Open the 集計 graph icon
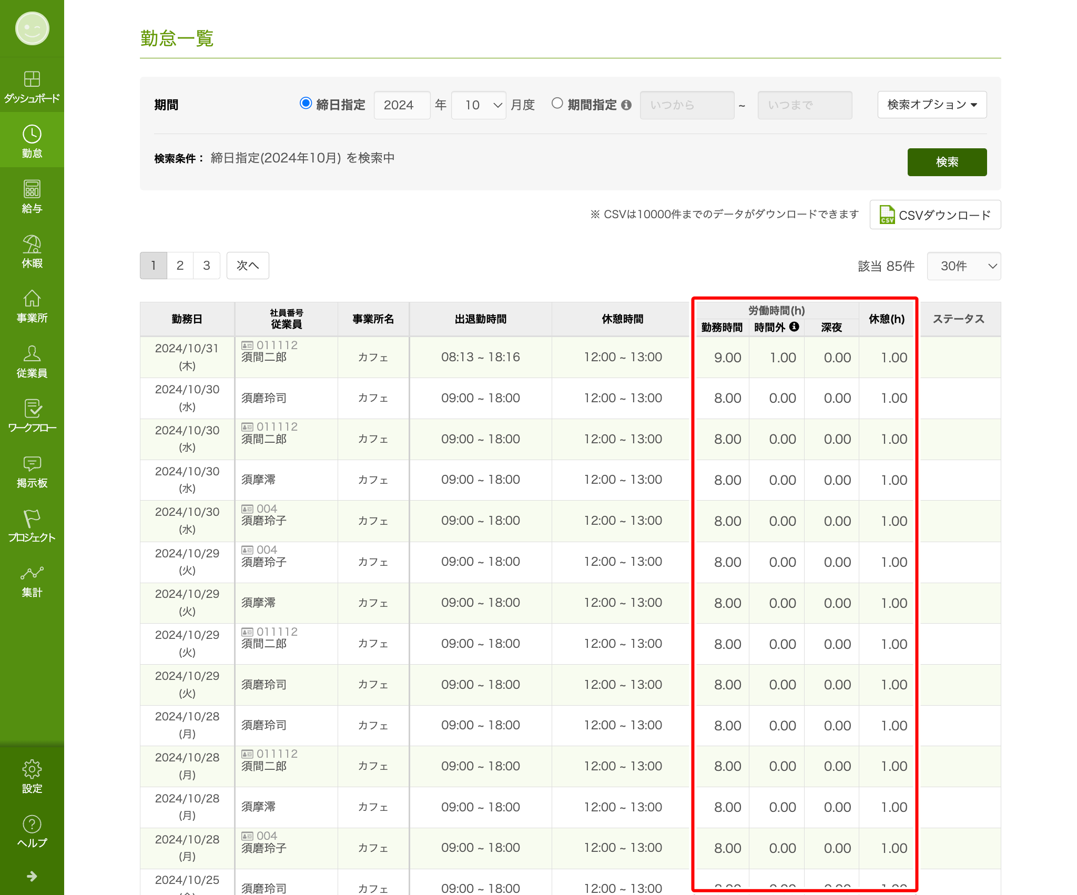This screenshot has width=1077, height=895. [32, 573]
